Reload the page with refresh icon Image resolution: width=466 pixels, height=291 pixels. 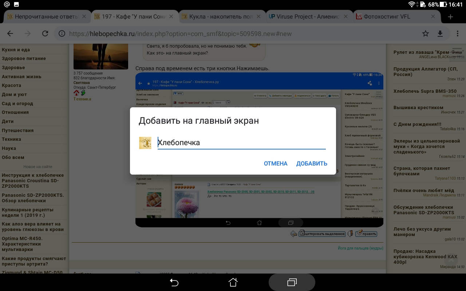(x=45, y=33)
